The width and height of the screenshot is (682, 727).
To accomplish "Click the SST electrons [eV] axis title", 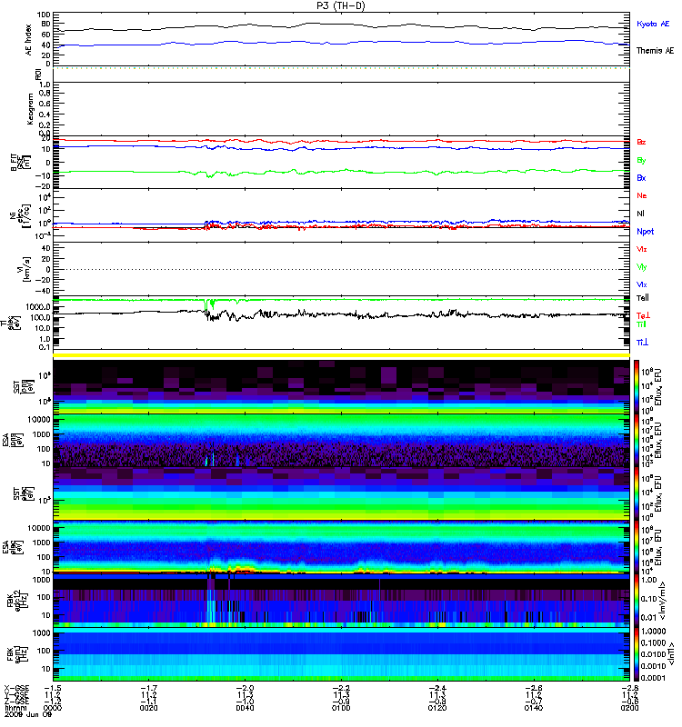I will pyautogui.click(x=24, y=495).
